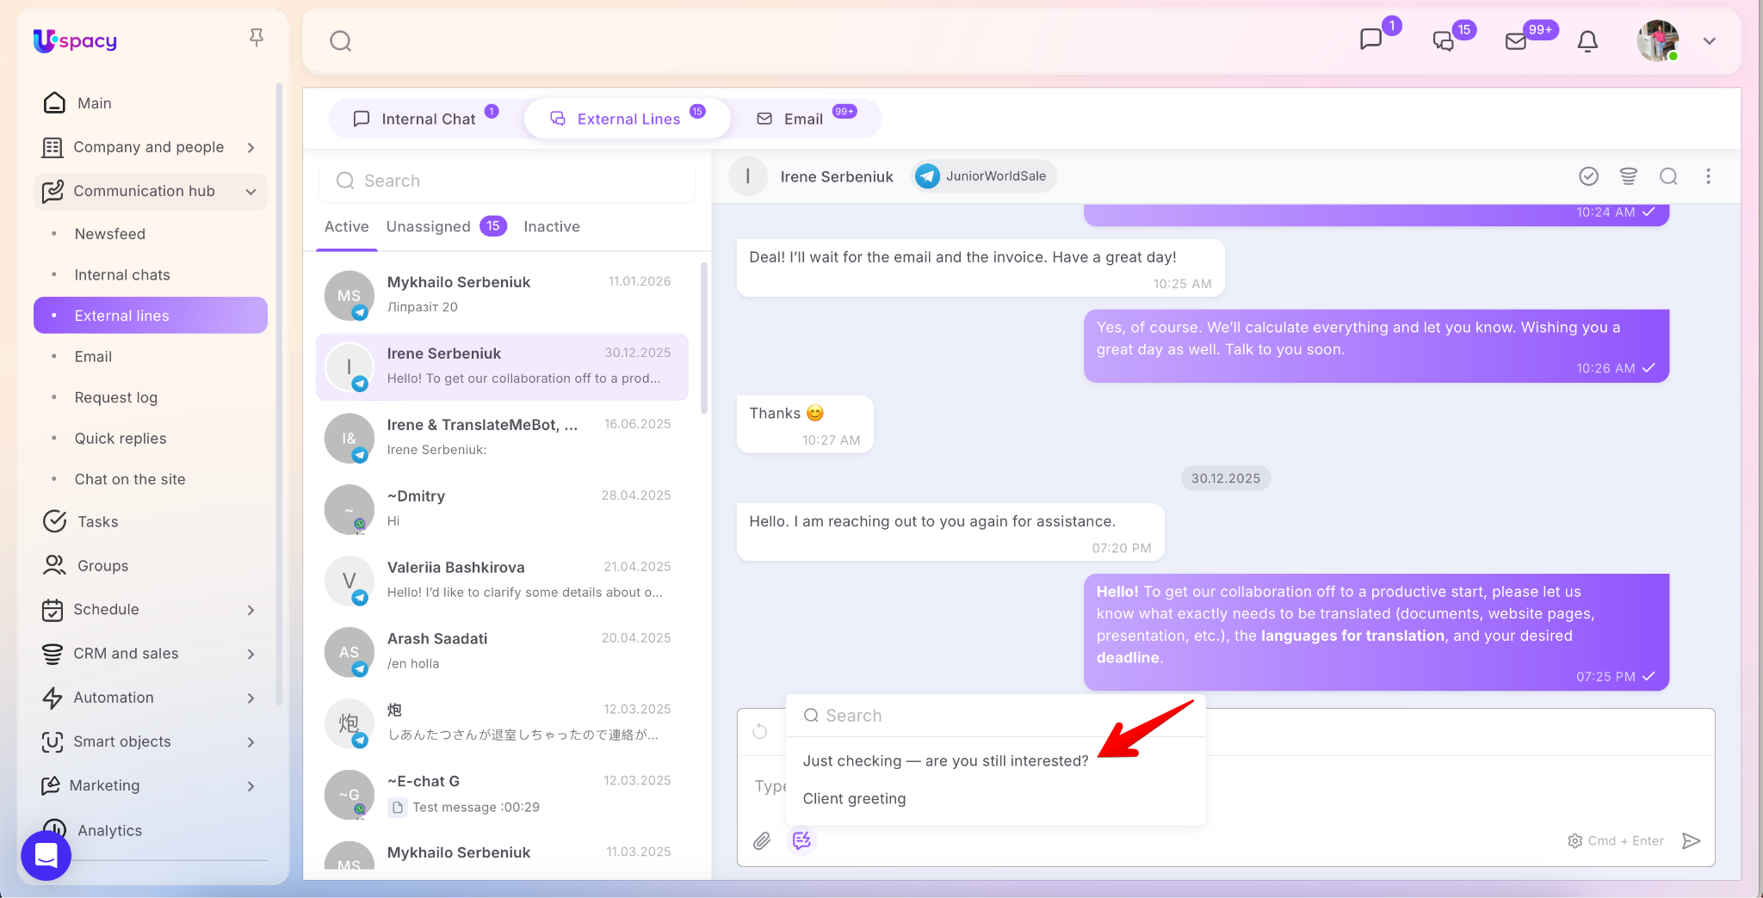Open the three-dot chat options menu
The image size is (1763, 898).
point(1708,176)
